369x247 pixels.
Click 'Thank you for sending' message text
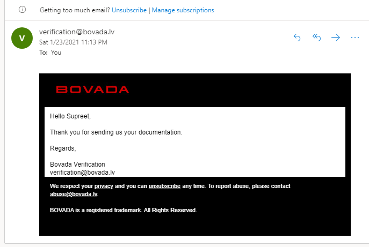tap(116, 132)
